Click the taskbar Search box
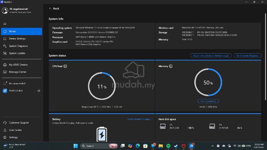The height and width of the screenshot is (150, 267). 99,146
